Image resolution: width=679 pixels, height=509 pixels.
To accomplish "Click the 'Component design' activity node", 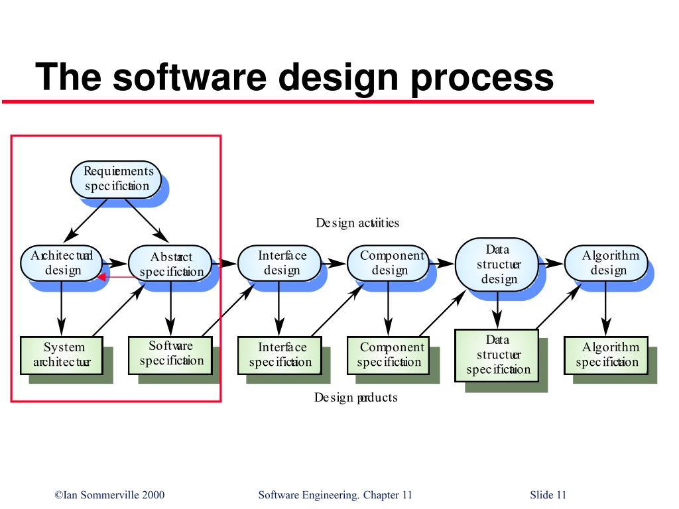I will click(389, 263).
